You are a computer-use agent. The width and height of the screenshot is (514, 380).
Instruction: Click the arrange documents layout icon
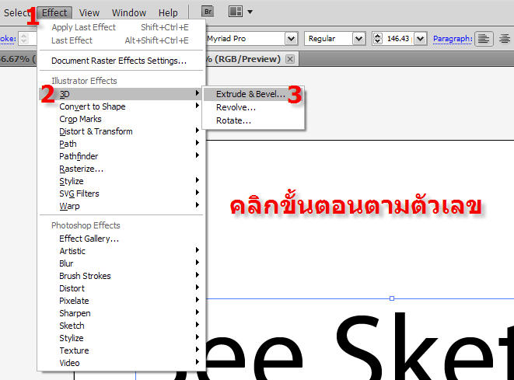point(235,12)
